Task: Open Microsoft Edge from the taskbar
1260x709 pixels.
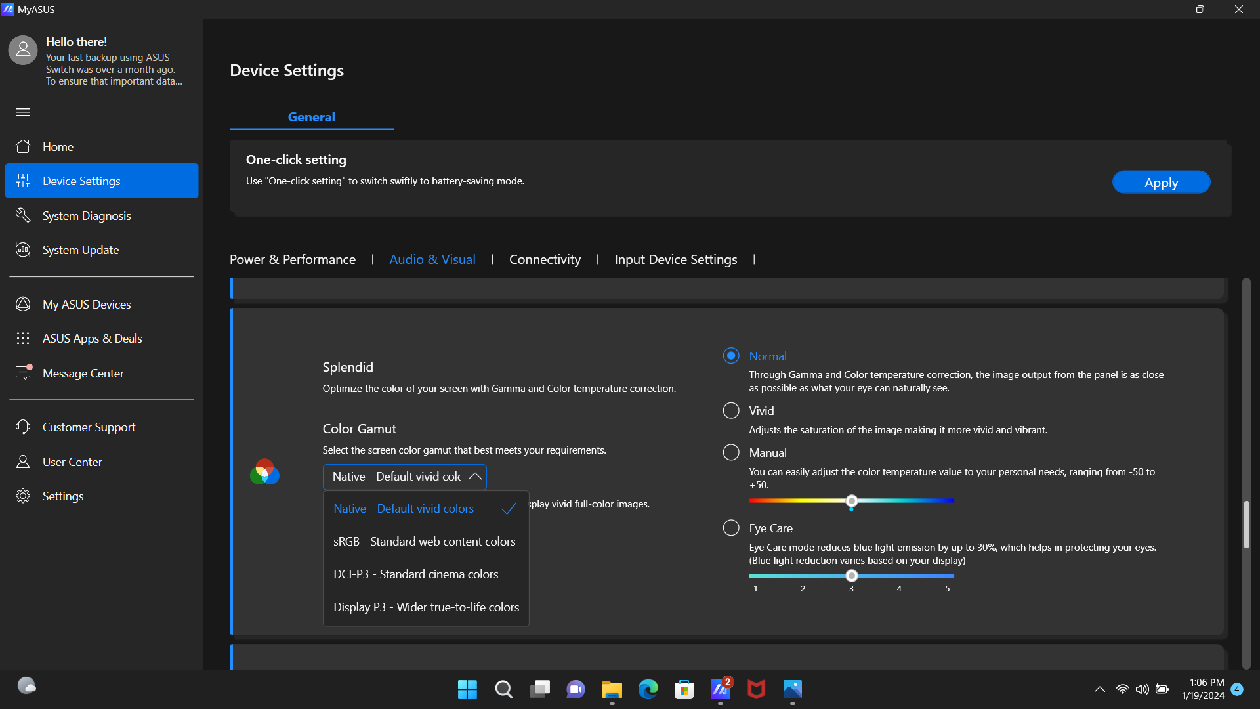Action: tap(648, 689)
